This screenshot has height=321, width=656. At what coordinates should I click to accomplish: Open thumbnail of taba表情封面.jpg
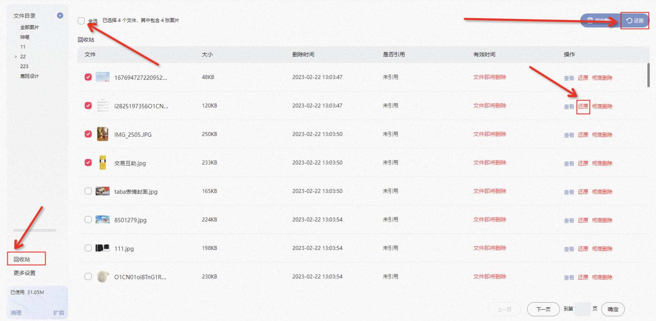click(103, 191)
